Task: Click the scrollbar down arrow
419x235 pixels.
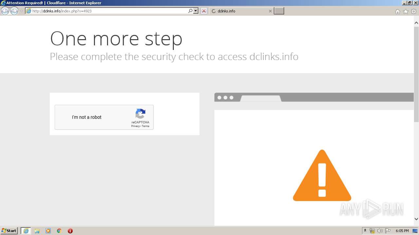Action: (x=416, y=219)
